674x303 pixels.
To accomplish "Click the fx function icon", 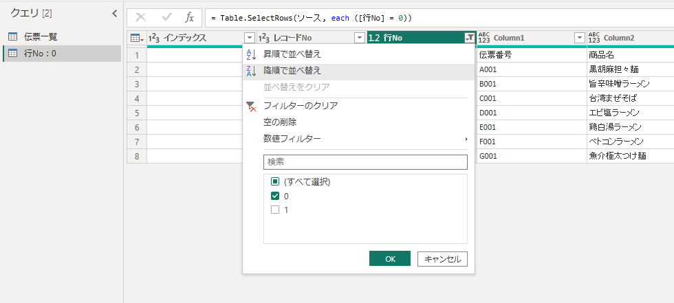I will (190, 17).
